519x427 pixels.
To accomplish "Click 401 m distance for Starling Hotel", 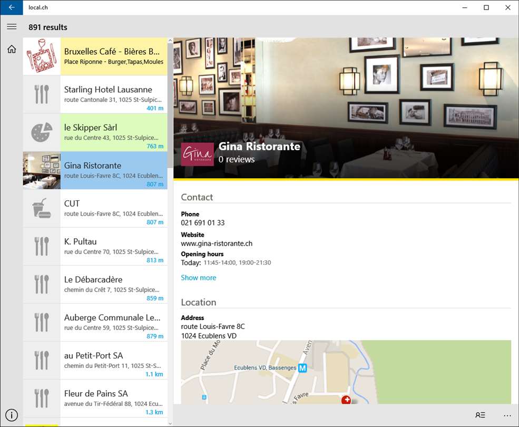I will pos(155,108).
